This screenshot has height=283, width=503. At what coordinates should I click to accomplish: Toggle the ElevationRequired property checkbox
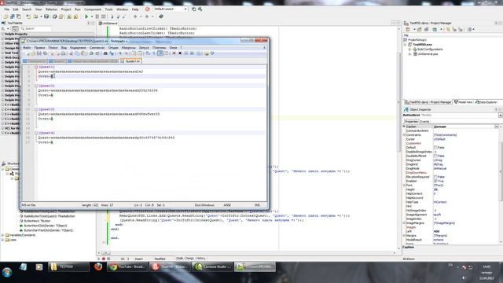[435, 177]
